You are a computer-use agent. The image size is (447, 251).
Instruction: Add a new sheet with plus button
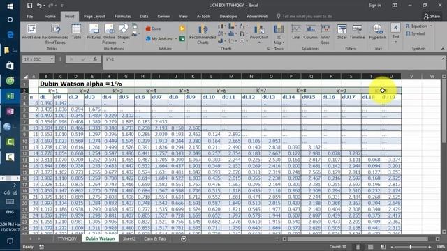[x=184, y=238]
